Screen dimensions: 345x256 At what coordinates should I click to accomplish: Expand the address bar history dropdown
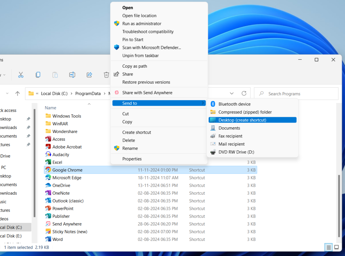point(232,93)
